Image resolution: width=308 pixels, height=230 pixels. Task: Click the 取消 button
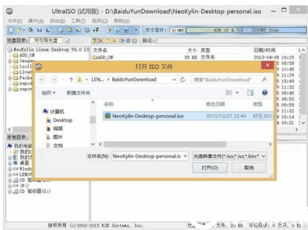click(x=249, y=168)
